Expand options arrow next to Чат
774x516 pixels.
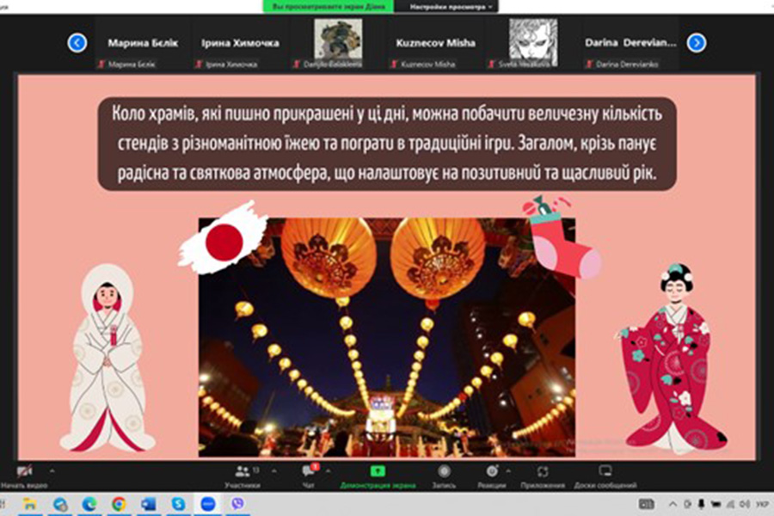click(x=329, y=471)
